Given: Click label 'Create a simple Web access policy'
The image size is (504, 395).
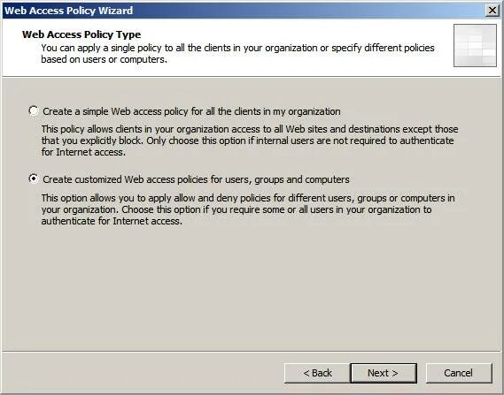Looking at the screenshot, I should [191, 111].
